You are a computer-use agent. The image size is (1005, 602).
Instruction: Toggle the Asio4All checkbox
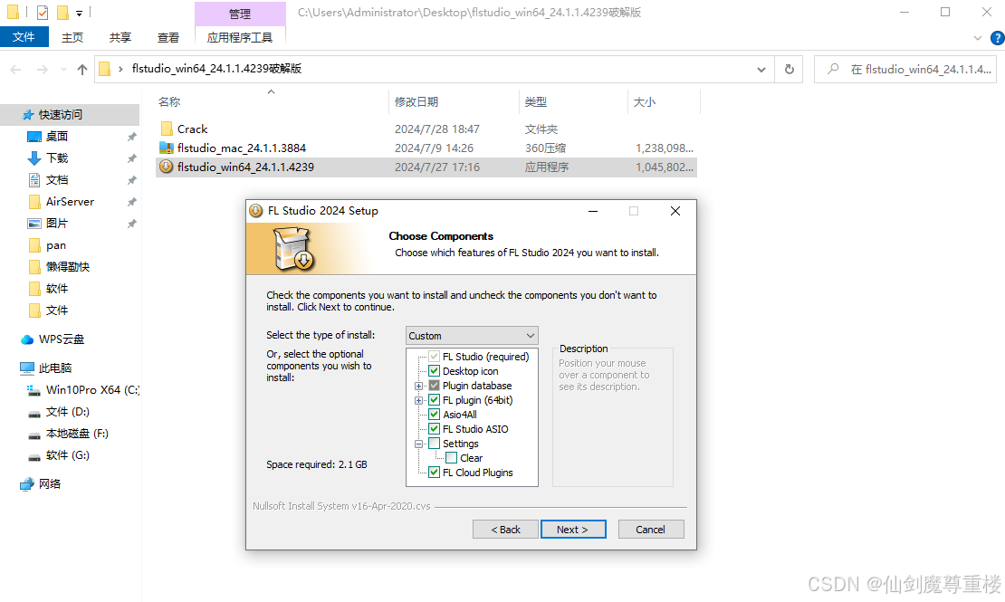point(434,414)
